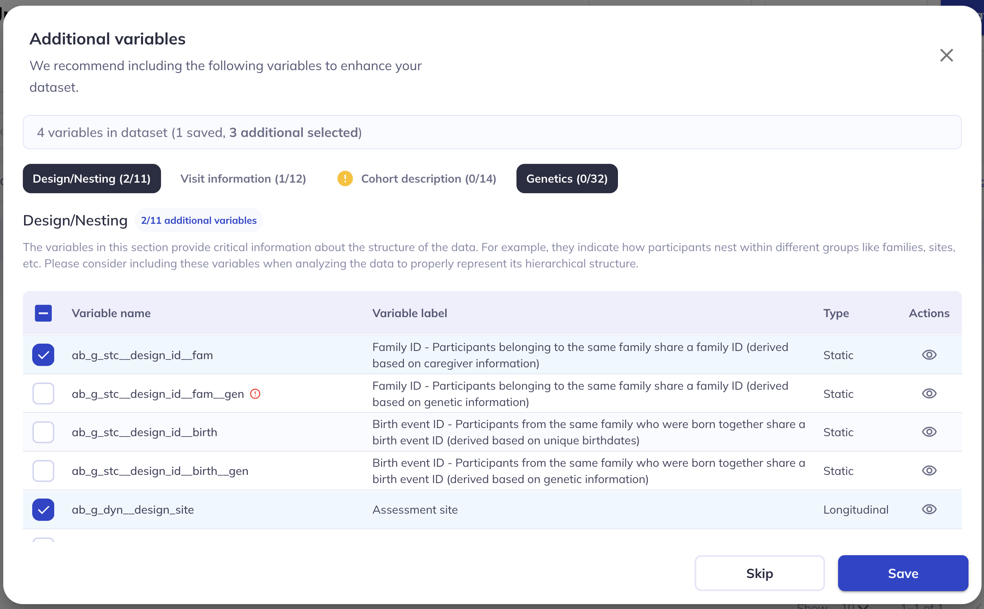Preview ab_g_stc__design_id__birth__gen with eye icon
The width and height of the screenshot is (984, 609).
pos(929,470)
